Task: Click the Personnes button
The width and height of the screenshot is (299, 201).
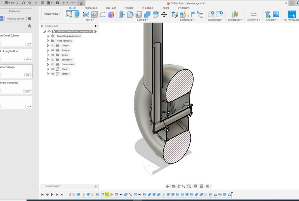Action: [15, 11]
